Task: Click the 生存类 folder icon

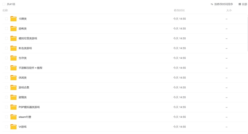Action: [13, 58]
